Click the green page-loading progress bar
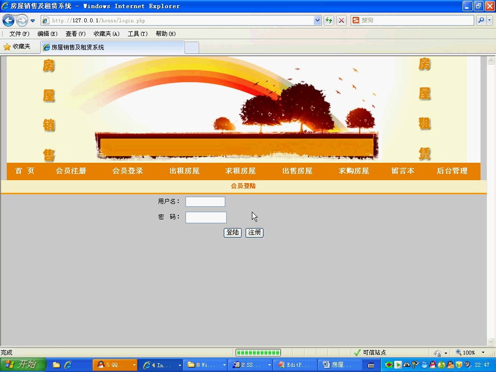This screenshot has height=372, width=496. pos(258,353)
